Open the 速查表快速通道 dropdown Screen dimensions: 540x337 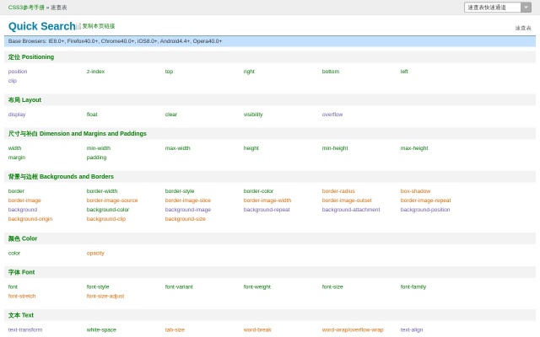point(498,8)
